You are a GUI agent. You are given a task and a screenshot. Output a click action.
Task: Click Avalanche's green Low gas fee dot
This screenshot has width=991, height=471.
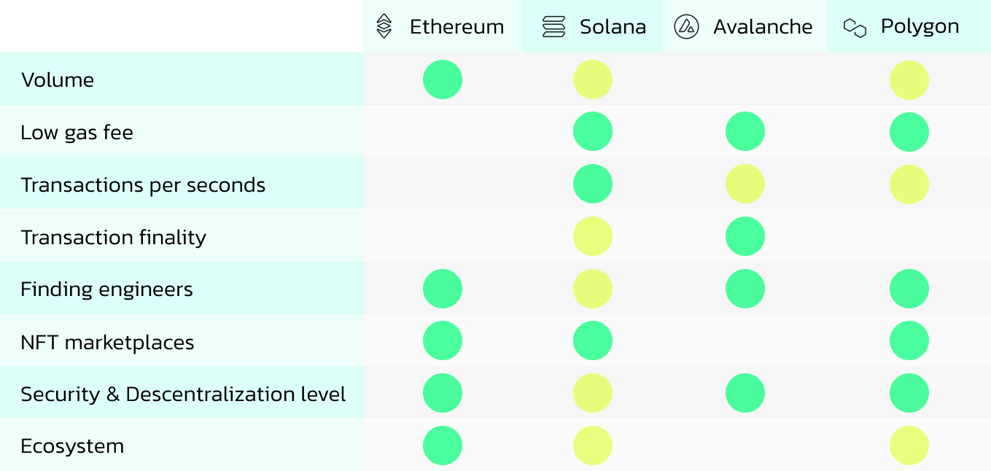click(x=745, y=132)
